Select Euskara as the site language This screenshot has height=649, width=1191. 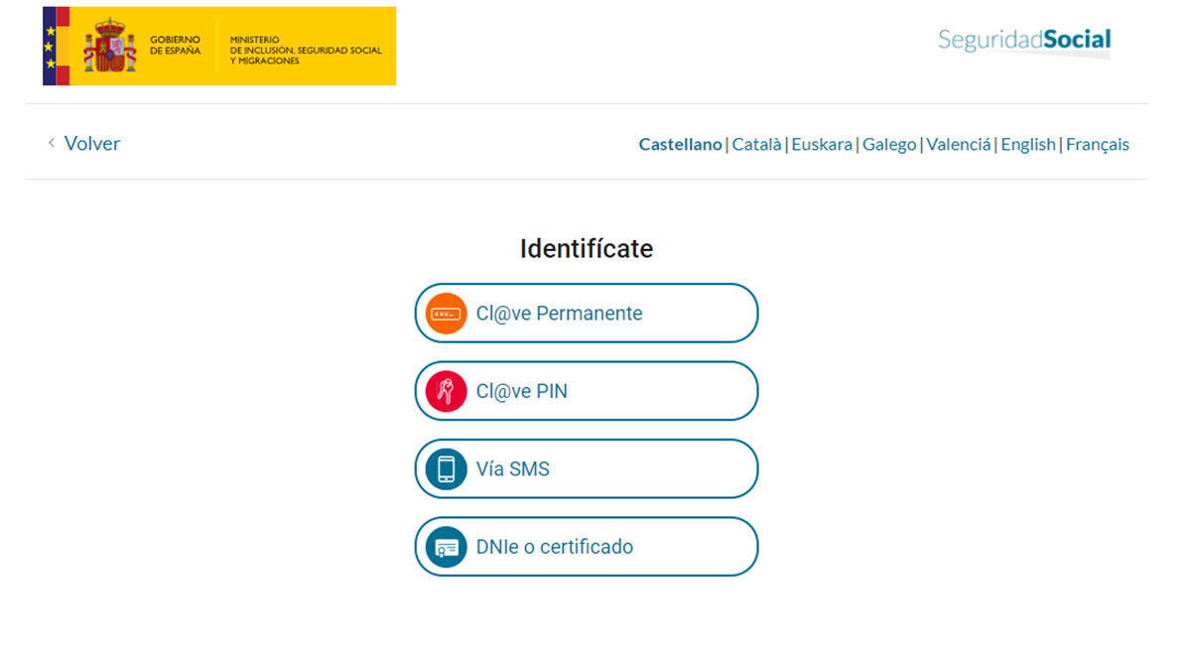pos(822,144)
